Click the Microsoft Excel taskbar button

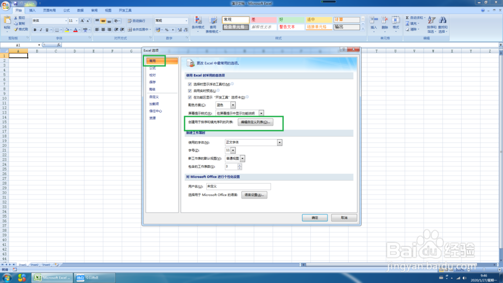pyautogui.click(x=53, y=277)
